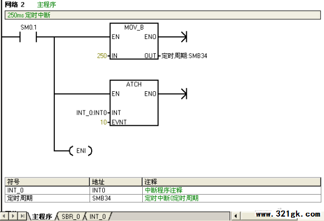324x221 pixels.
Task: Select the SM0.1 normally open contact
Action: 28,37
